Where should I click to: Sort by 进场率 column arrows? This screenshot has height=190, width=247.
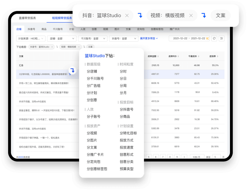(217, 56)
